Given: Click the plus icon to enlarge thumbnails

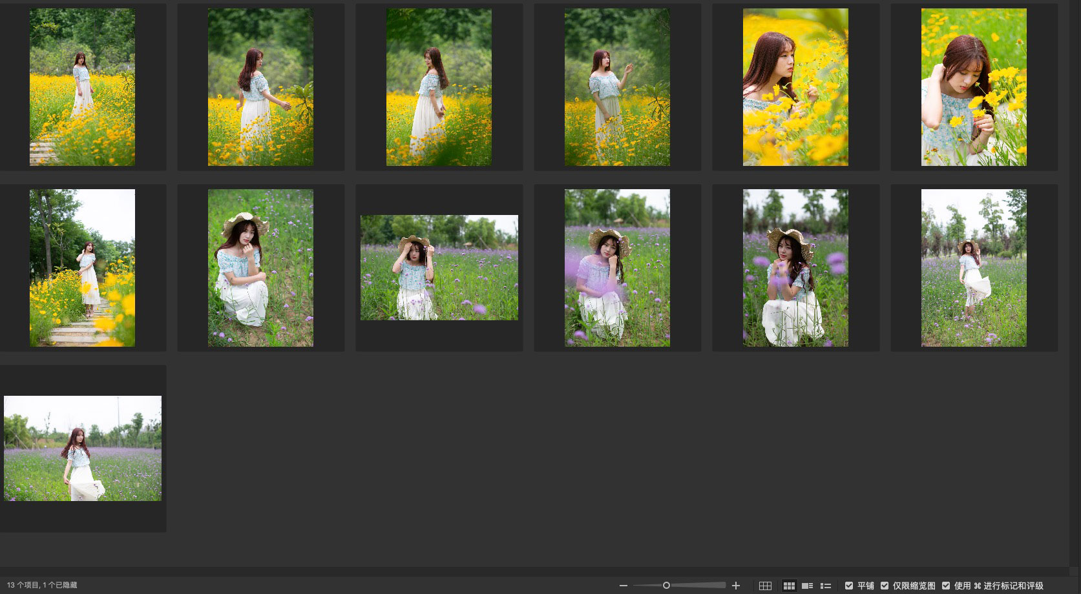Looking at the screenshot, I should pos(735,586).
